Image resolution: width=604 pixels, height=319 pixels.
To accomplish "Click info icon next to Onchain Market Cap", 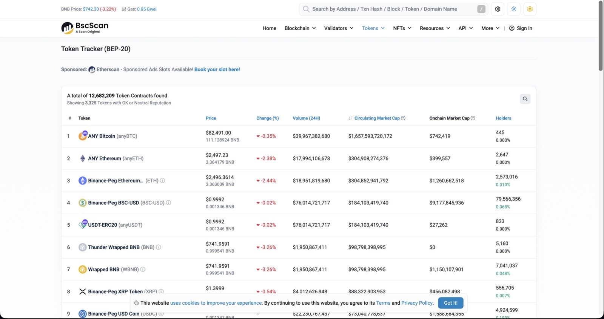I will tap(473, 118).
